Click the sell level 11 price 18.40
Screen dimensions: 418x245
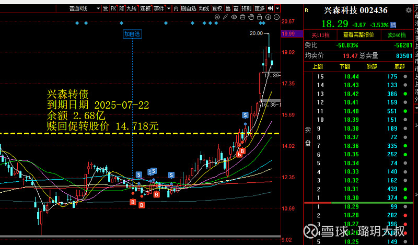coord(351,111)
